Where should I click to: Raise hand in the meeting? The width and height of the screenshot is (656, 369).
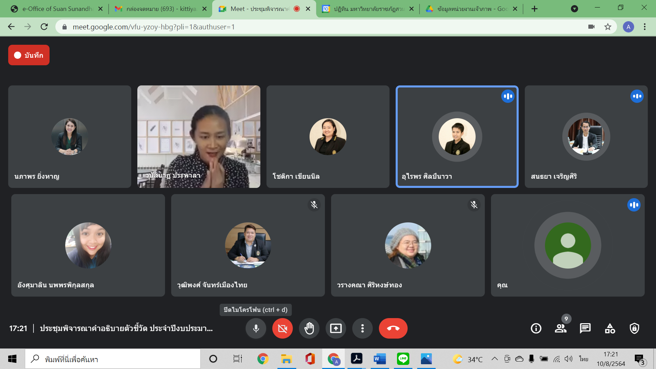pyautogui.click(x=309, y=328)
